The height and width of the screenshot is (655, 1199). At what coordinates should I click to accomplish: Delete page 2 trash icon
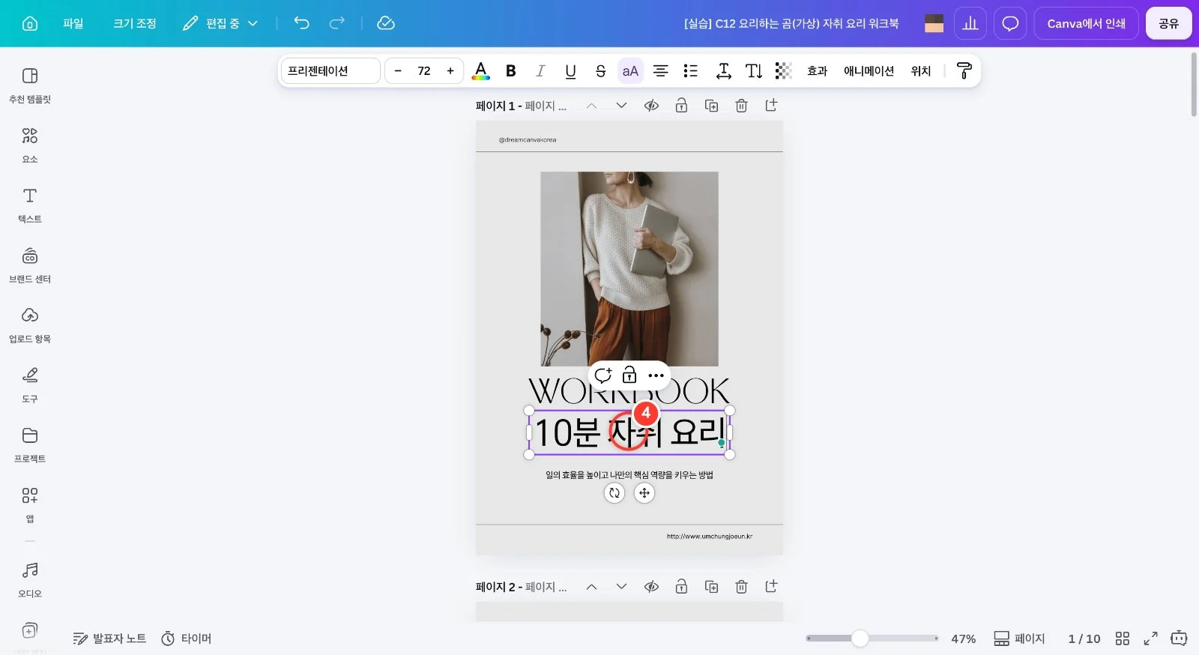(741, 587)
